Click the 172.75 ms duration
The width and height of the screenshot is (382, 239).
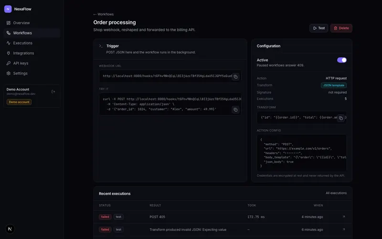click(256, 217)
